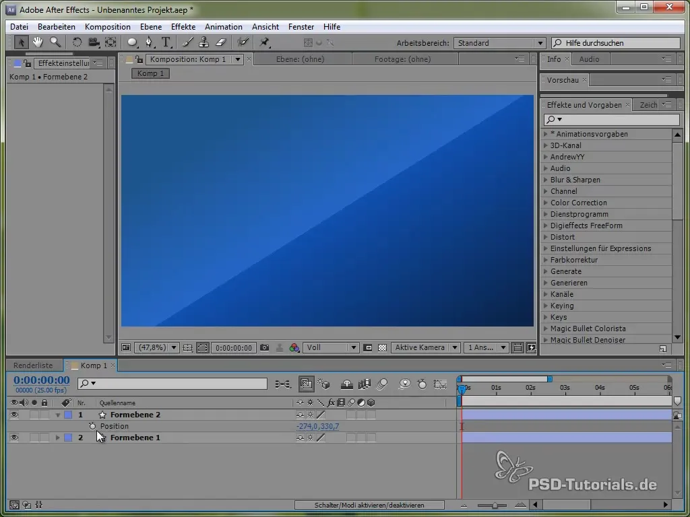The width and height of the screenshot is (690, 517).
Task: Click the RGB channel display icon
Action: pos(294,348)
